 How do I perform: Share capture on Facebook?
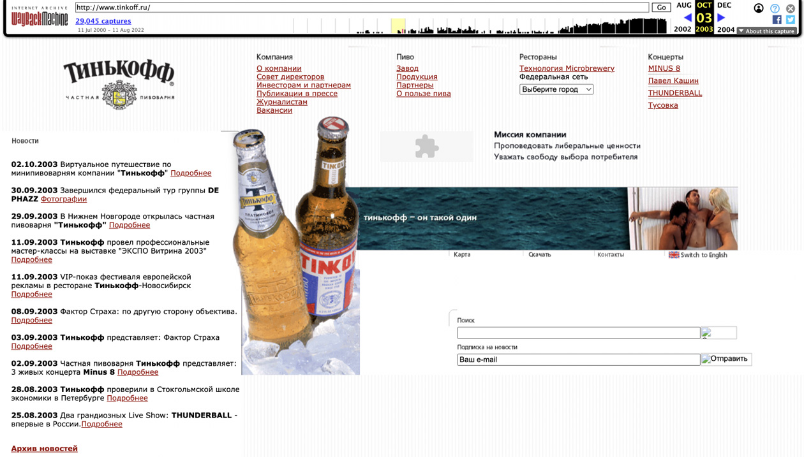pyautogui.click(x=777, y=20)
